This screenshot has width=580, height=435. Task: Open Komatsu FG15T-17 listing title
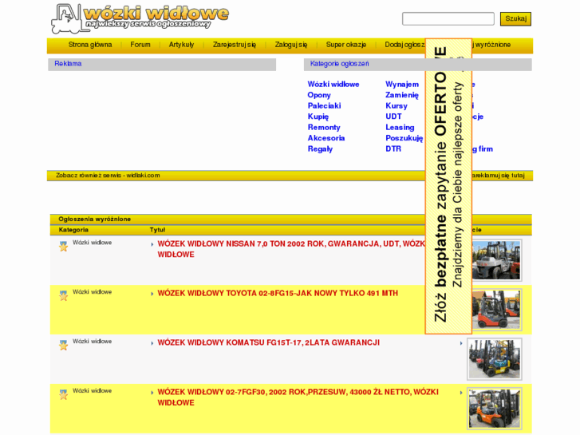tap(269, 343)
